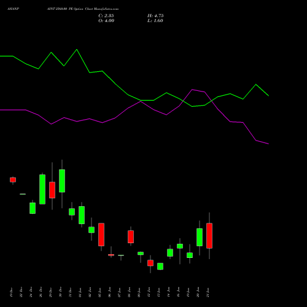Image resolution: width=307 pixels, height=307 pixels.
Task: Click the green line's highest peak
Action: [77, 50]
